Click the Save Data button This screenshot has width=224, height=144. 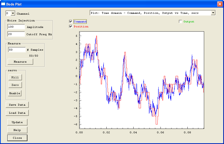(17, 105)
